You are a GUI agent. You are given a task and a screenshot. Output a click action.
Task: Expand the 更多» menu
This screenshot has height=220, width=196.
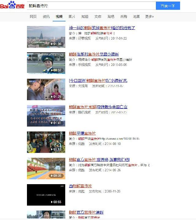pos(149,17)
